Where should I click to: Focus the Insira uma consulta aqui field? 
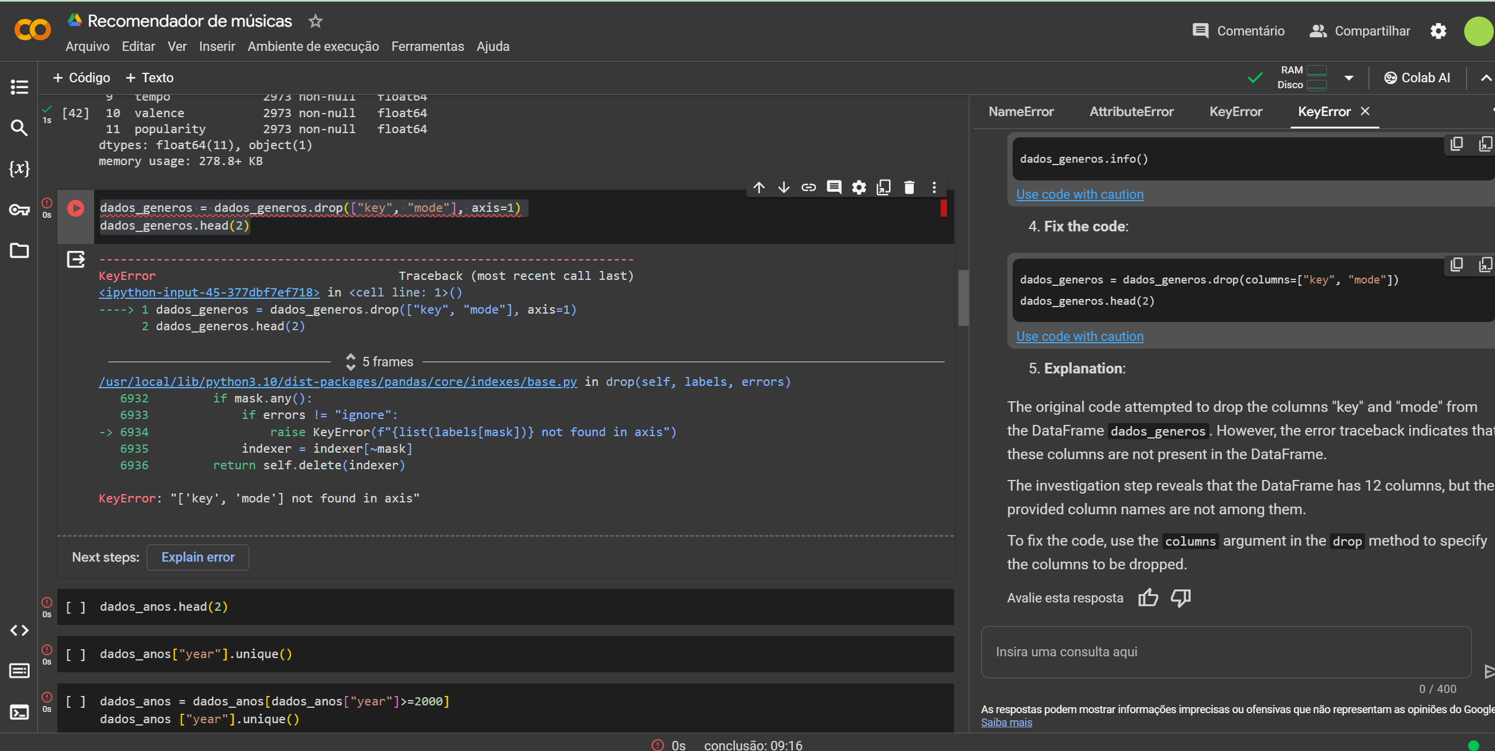click(x=1226, y=652)
